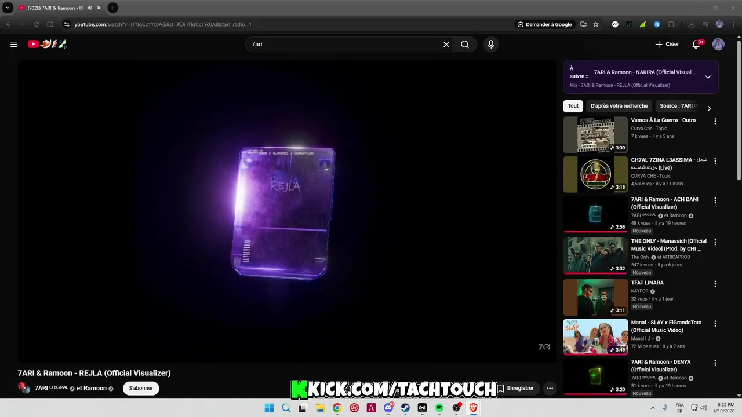The image size is (742, 417).
Task: Open YouTube account avatar menu
Action: (x=718, y=44)
